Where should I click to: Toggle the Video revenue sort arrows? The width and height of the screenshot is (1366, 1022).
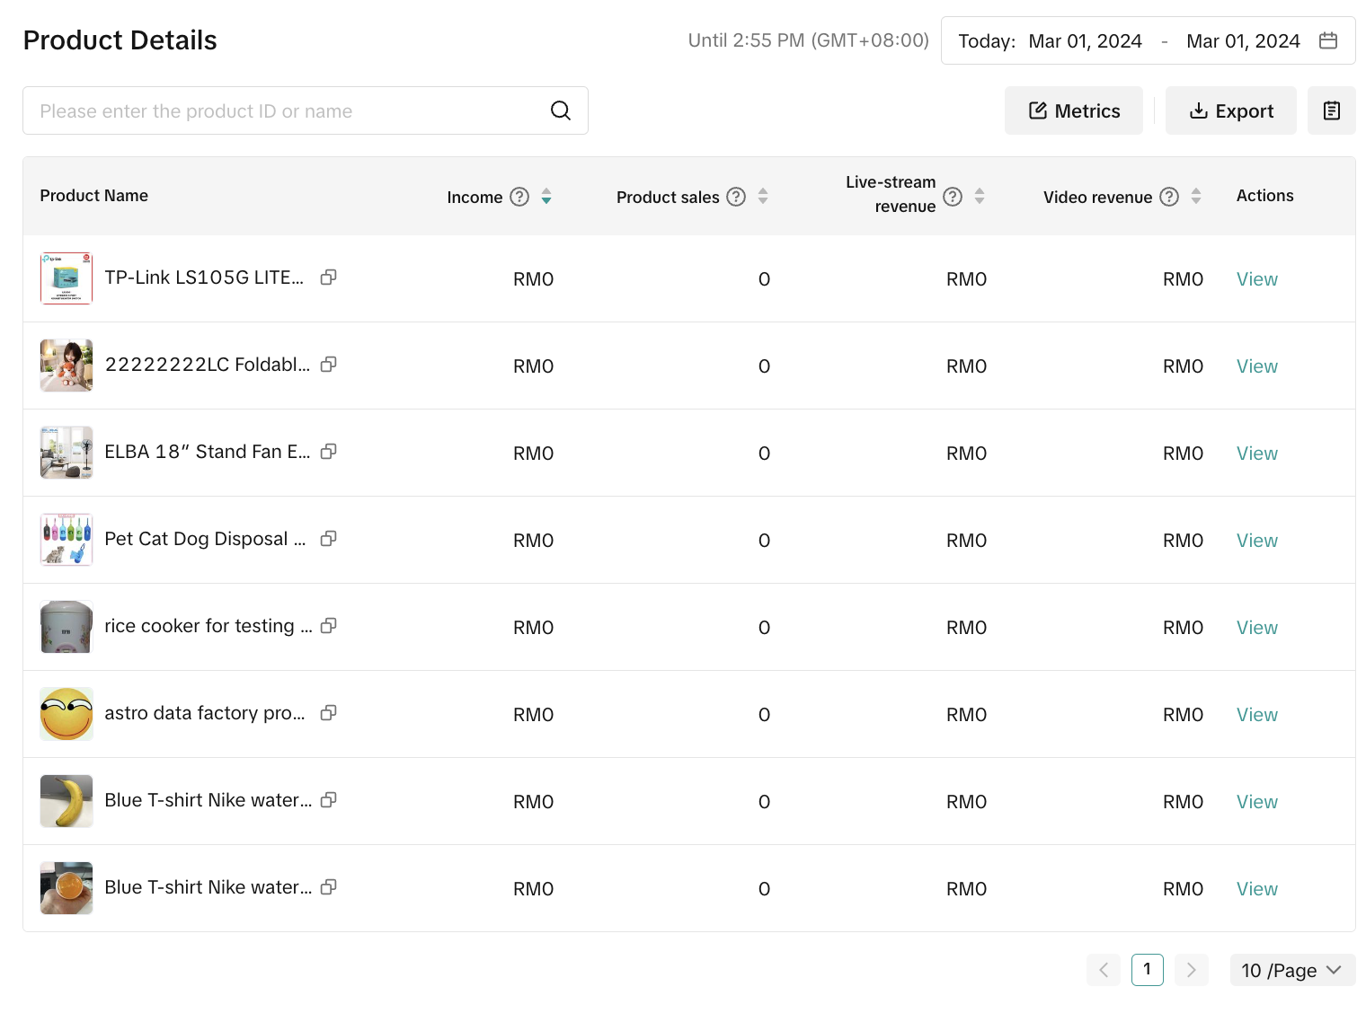1196,197
